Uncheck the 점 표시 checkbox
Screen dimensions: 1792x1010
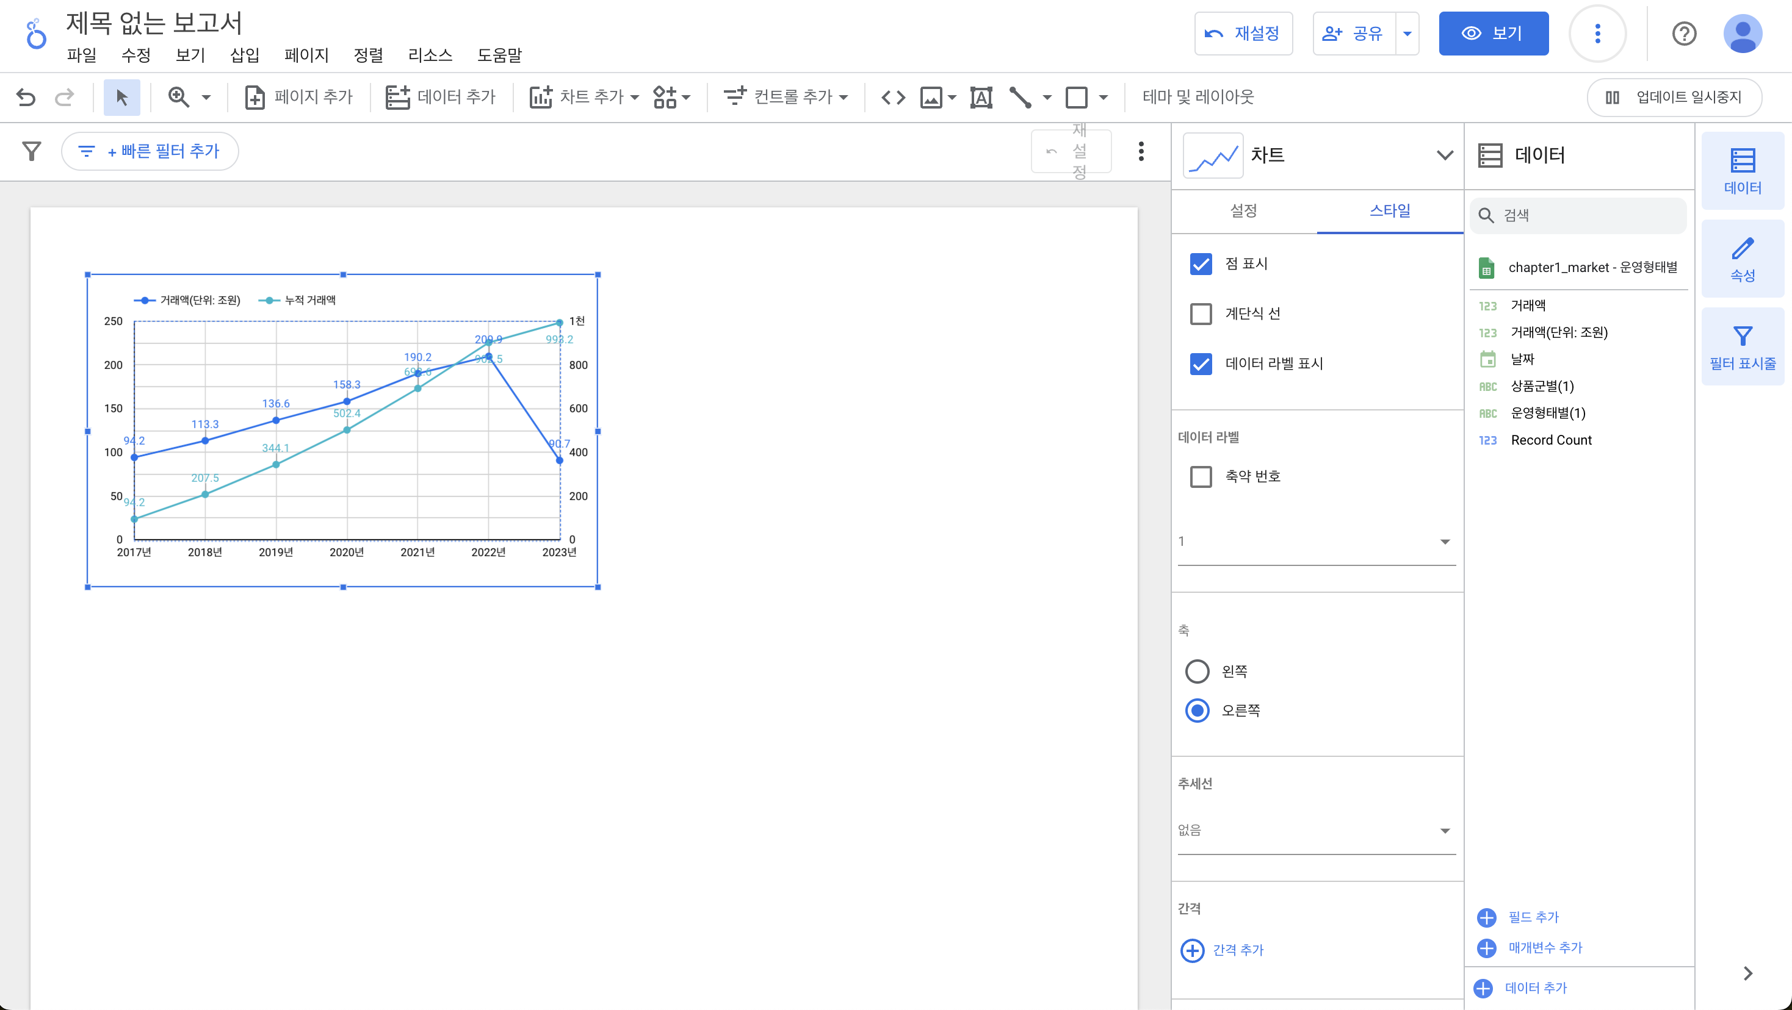pyautogui.click(x=1201, y=264)
